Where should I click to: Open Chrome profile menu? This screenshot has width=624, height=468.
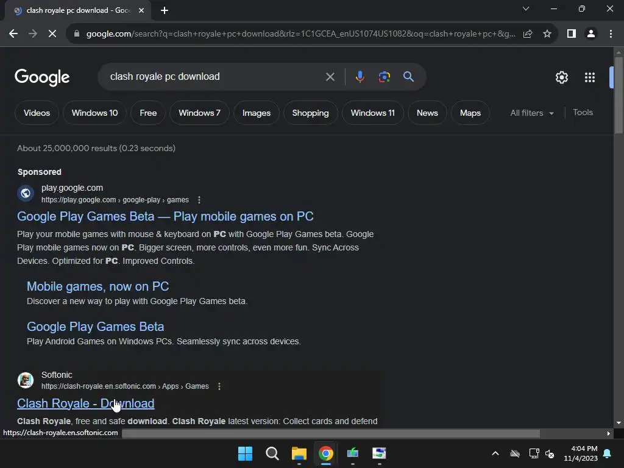pos(591,34)
